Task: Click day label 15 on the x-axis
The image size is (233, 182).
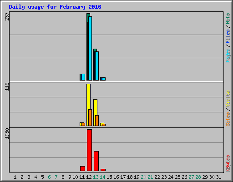Action: tap(109, 177)
